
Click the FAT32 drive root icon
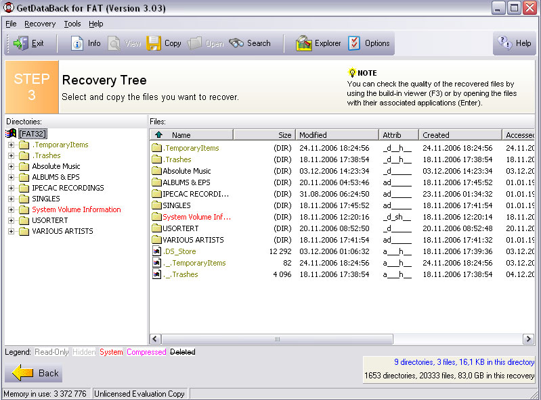(11, 133)
